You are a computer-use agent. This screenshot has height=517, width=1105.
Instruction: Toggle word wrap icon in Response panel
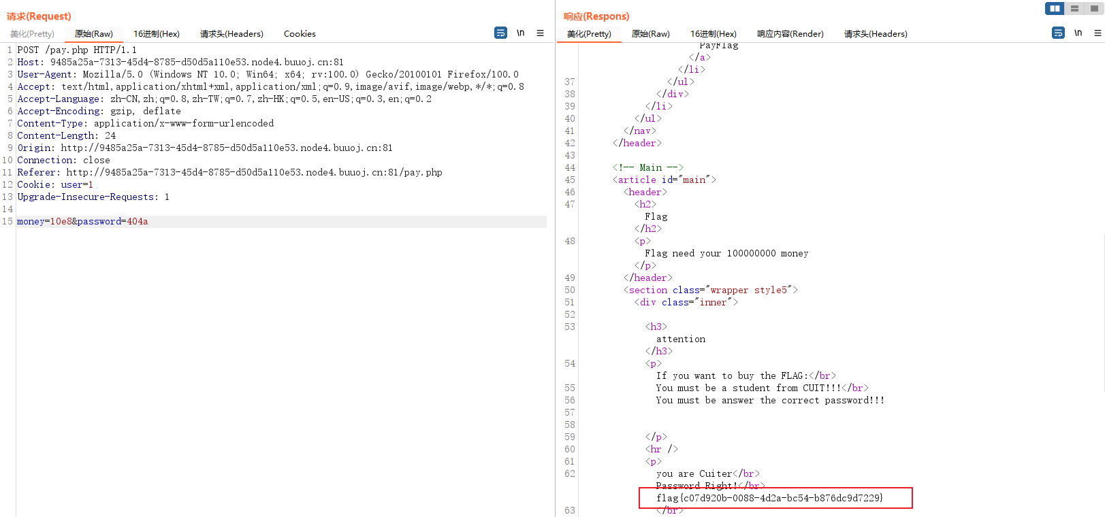pyautogui.click(x=1058, y=33)
